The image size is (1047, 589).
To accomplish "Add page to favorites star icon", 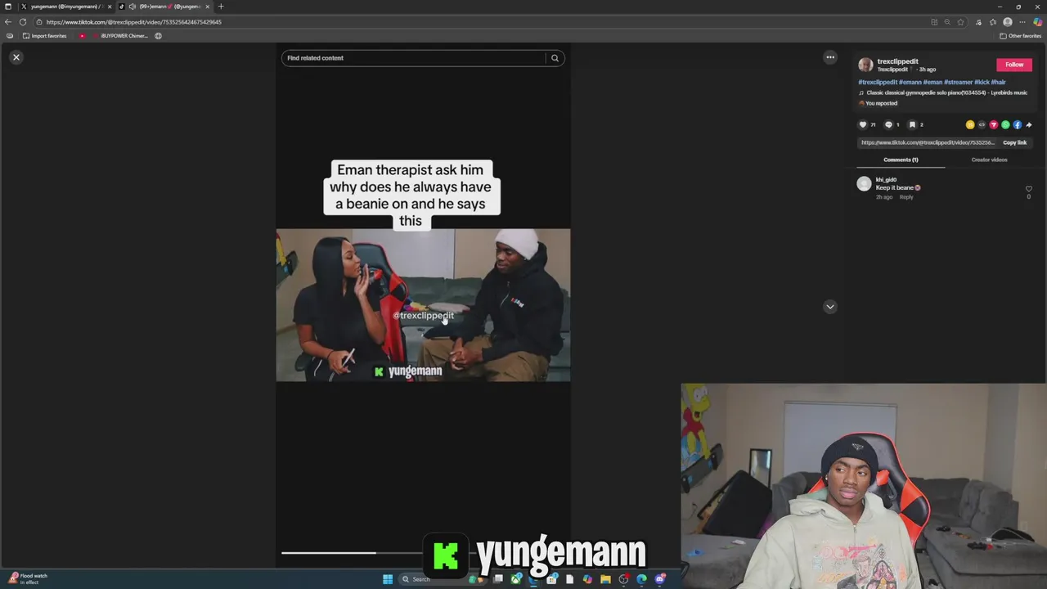I will click(x=961, y=22).
